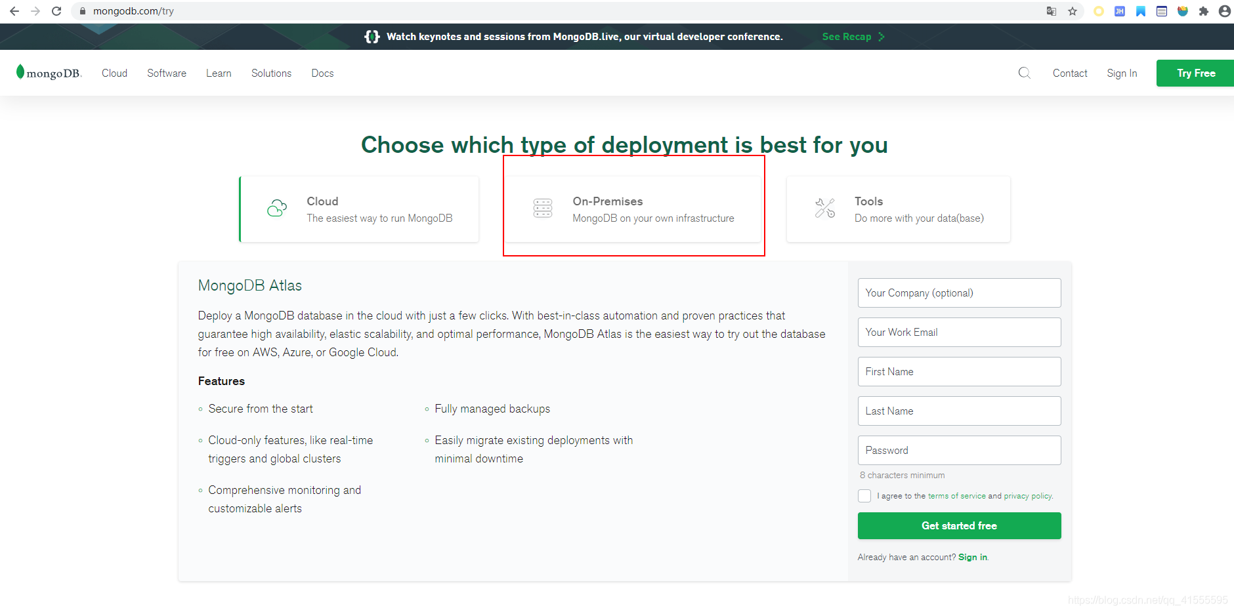
Task: Click the yellow circle extension icon
Action: pyautogui.click(x=1099, y=11)
